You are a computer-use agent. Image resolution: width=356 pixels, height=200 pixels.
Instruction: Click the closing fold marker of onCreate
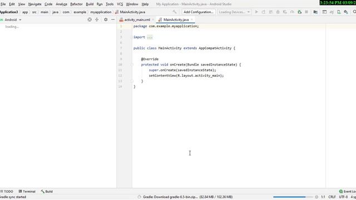[132, 81]
